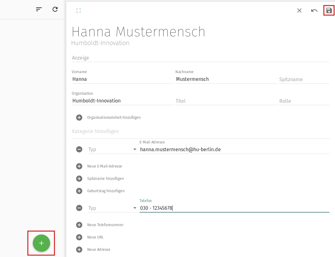The height and width of the screenshot is (257, 335).
Task: Click the refresh icon in left panel
Action: pos(55,9)
